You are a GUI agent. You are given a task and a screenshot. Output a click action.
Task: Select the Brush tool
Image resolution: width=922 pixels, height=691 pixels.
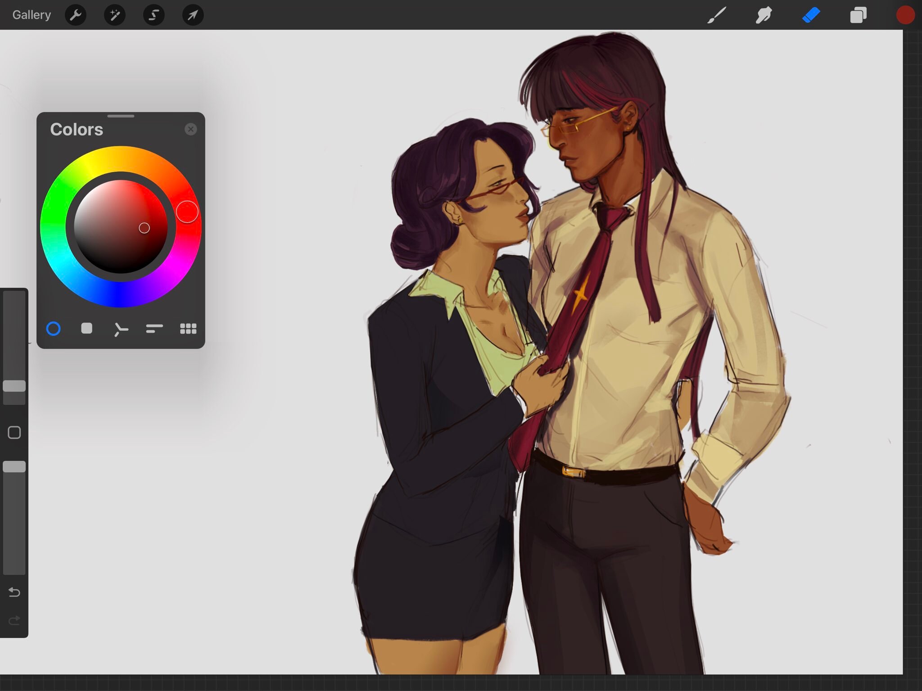[x=717, y=15]
